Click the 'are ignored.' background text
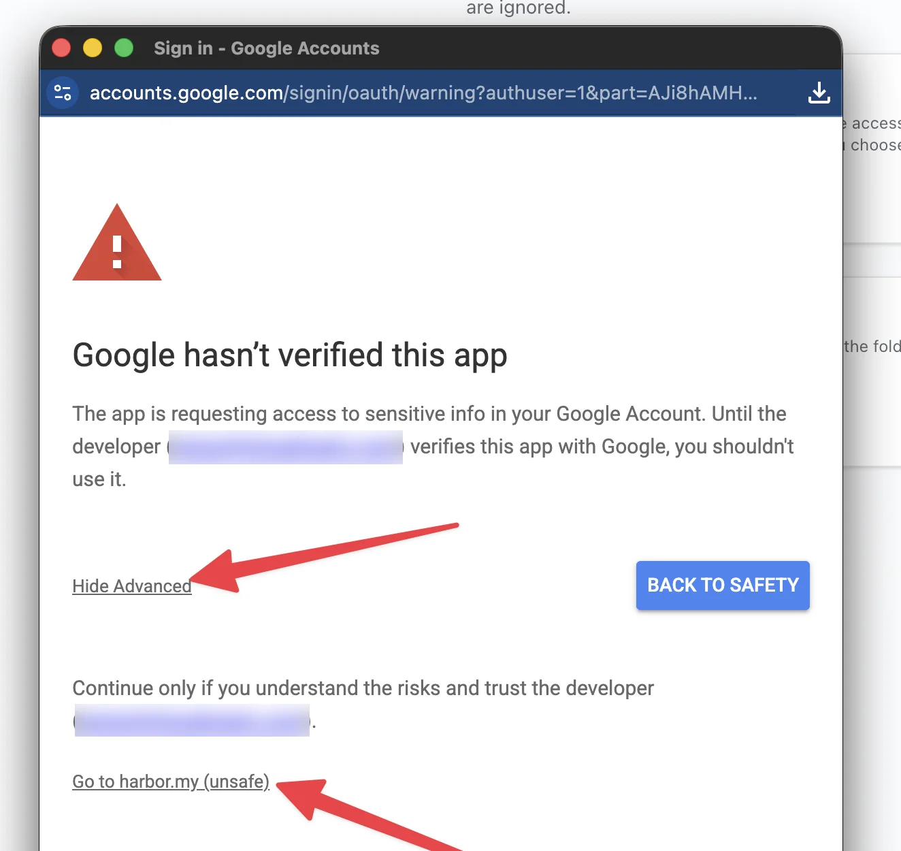Image resolution: width=901 pixels, height=851 pixels. (519, 8)
